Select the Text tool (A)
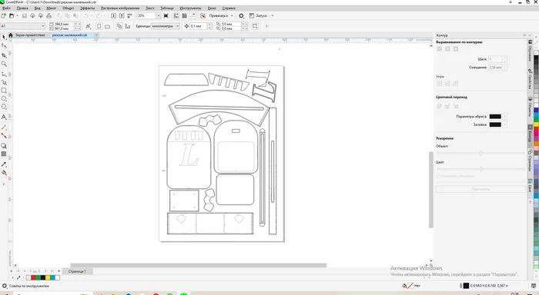 point(4,117)
